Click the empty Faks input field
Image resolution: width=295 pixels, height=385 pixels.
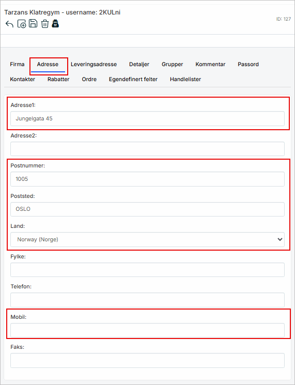(x=148, y=360)
